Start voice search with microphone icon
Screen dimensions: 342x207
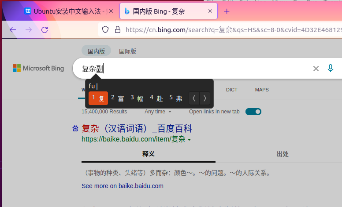[331, 68]
